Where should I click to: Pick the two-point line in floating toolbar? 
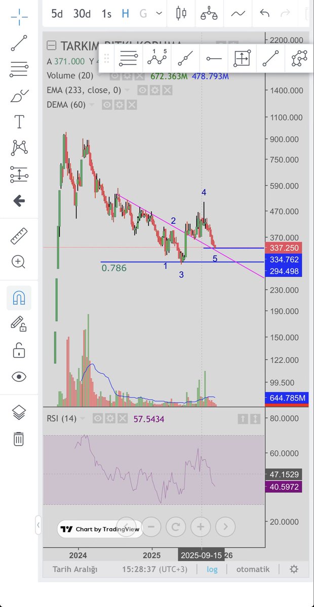coord(271,59)
